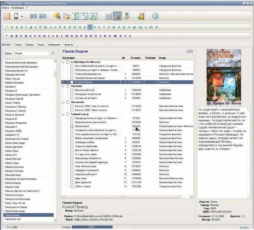Select Latin letter A in alphabet bar
This screenshot has width=254, height=230.
coord(12,36)
